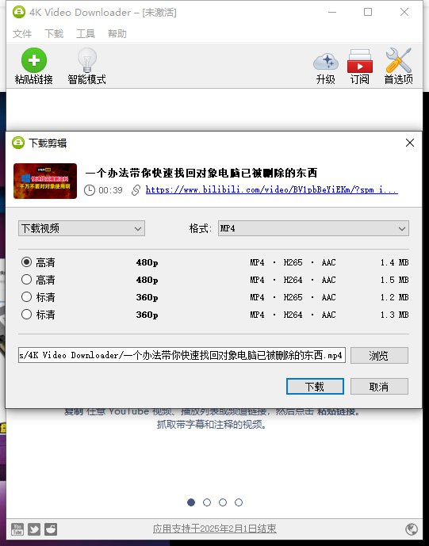The height and width of the screenshot is (546, 429).
Task: Click the 应用支持于2025年2月1日结束 link
Action: click(215, 529)
